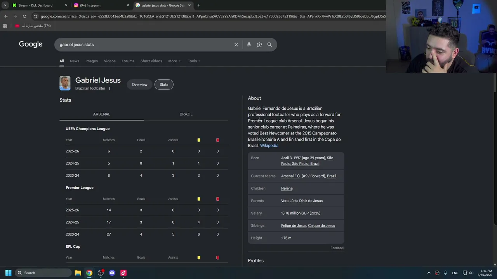
Task: Go back to the previous page
Action: (6, 16)
